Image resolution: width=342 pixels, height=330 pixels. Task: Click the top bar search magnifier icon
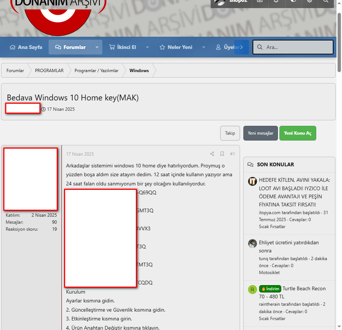325,1
